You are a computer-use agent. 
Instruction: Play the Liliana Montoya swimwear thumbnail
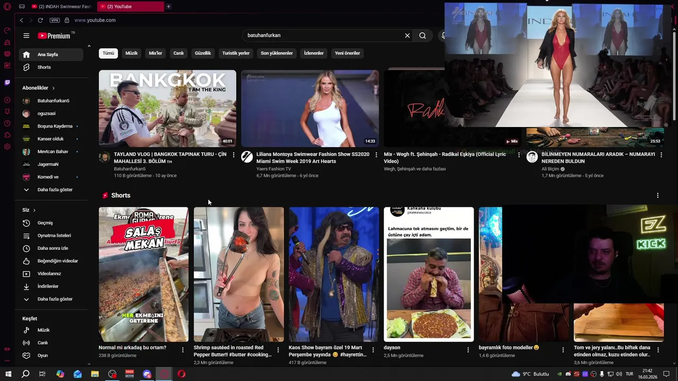pyautogui.click(x=310, y=108)
